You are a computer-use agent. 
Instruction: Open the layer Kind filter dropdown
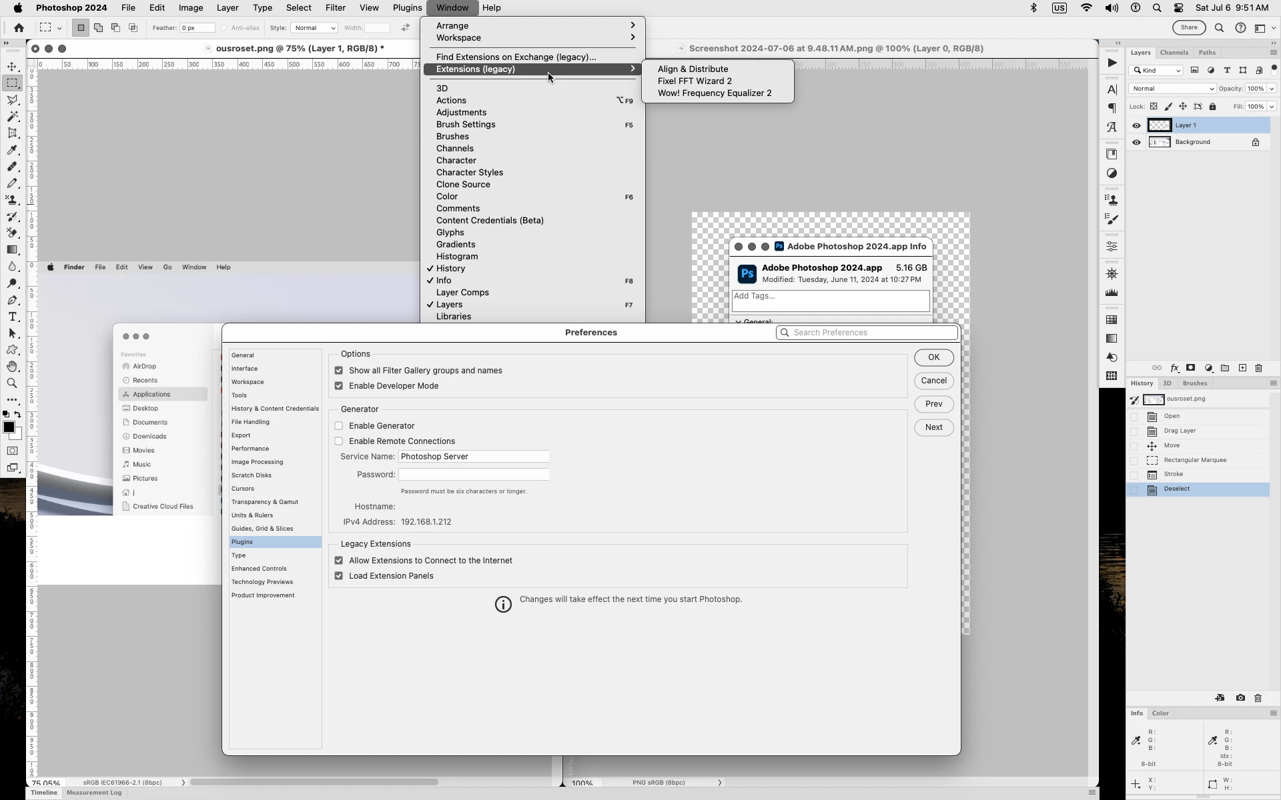[1157, 71]
